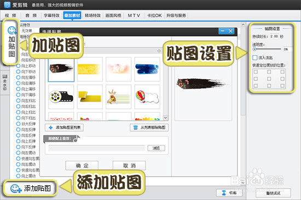Select the 向上反弹 effect radio button
Image resolution: width=301 pixels, height=200 pixels.
(x=18, y=141)
